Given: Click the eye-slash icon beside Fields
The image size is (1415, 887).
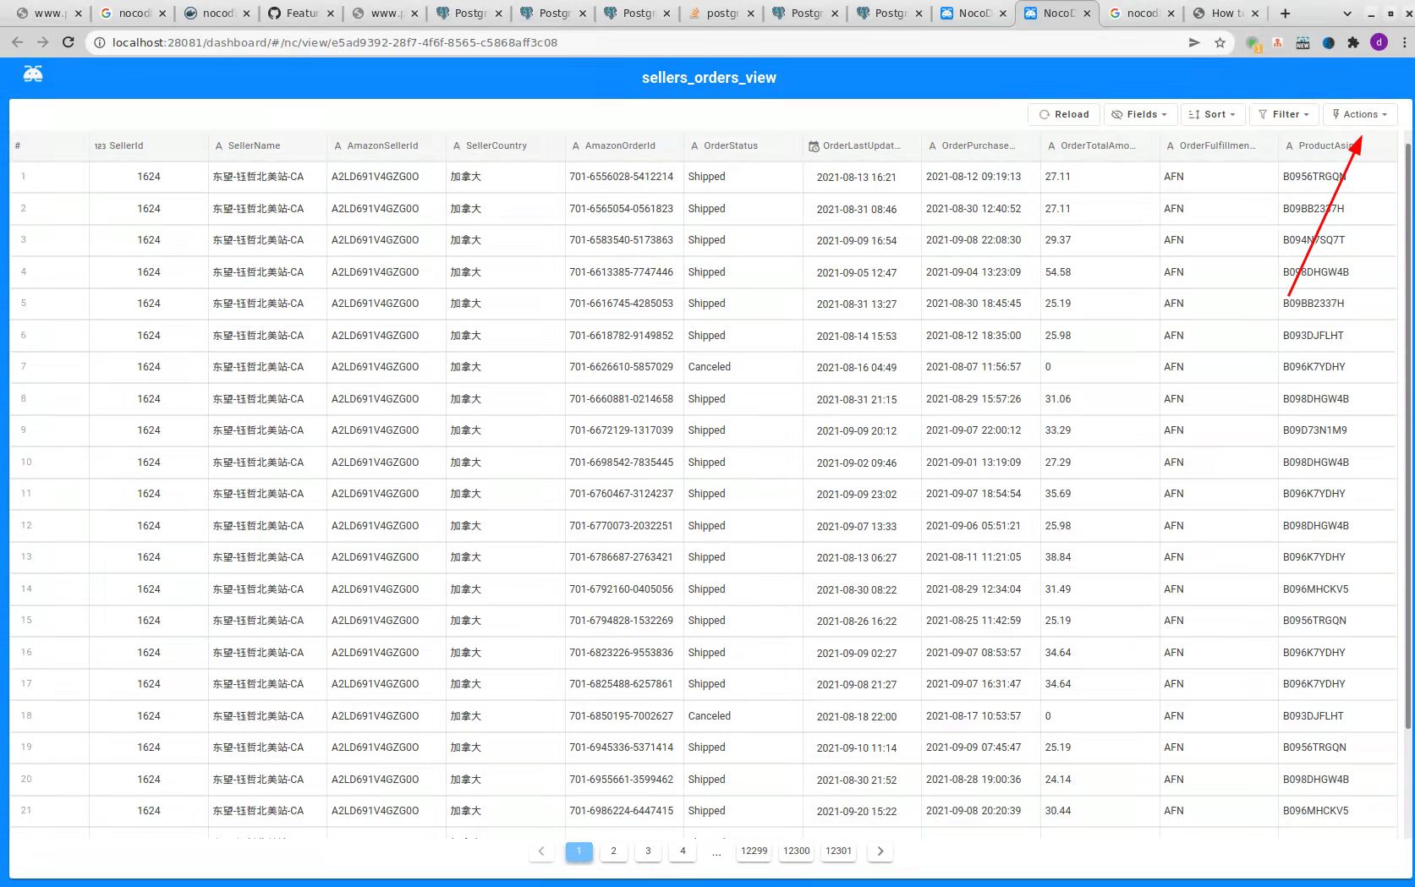Looking at the screenshot, I should (1117, 114).
